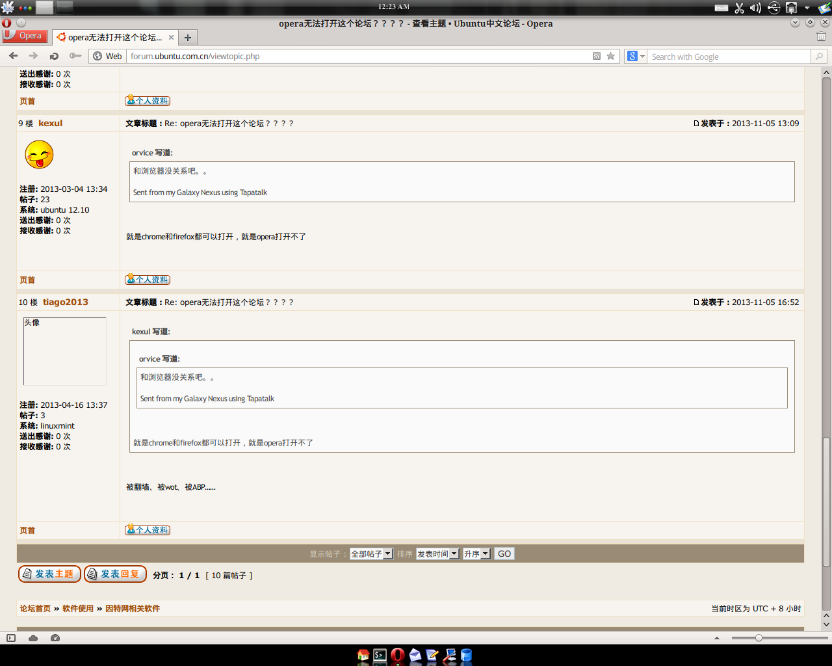832x666 pixels.
Task: Click the 发表主题 new topic button
Action: 49,574
